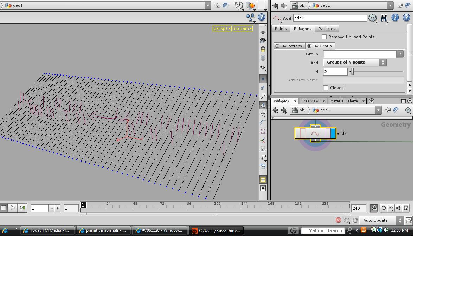Viewport: 450px width, 281px height.
Task: Click the step forward one frame button
Action: (x=22, y=208)
